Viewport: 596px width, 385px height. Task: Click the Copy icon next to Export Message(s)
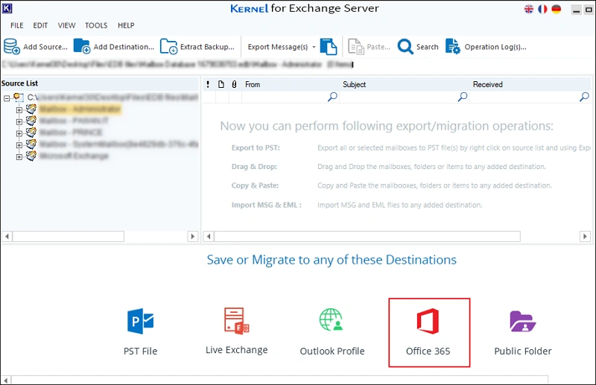click(x=329, y=46)
